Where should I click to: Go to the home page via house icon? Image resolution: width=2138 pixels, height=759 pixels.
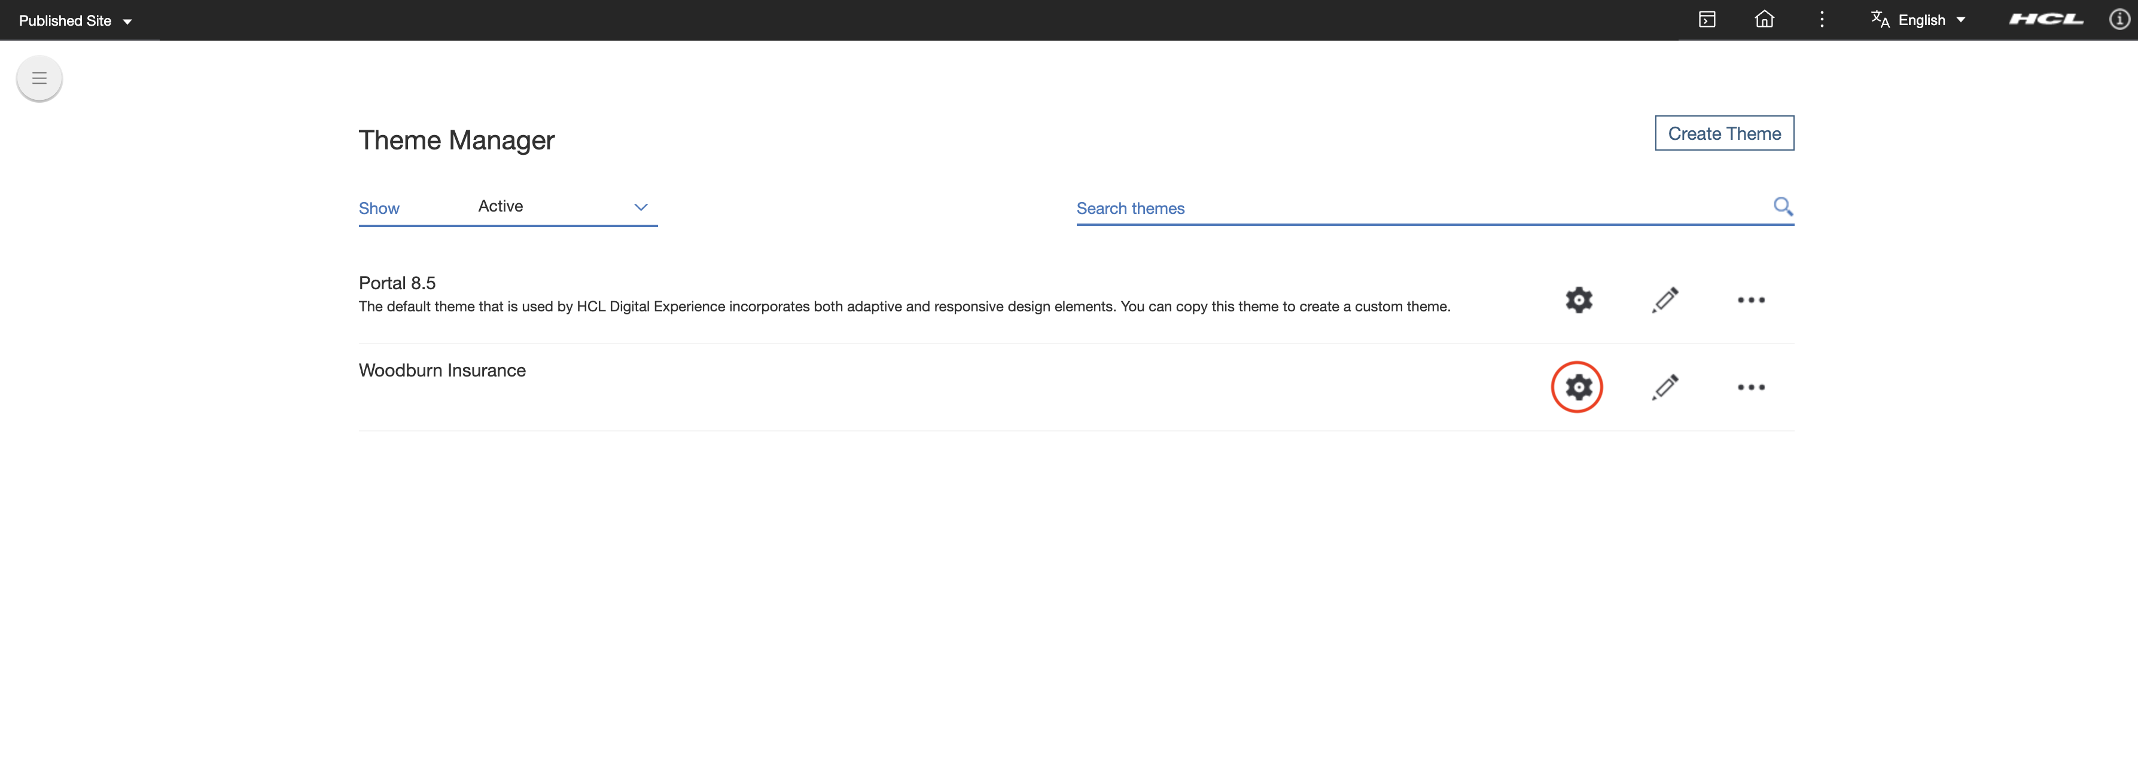point(1764,19)
